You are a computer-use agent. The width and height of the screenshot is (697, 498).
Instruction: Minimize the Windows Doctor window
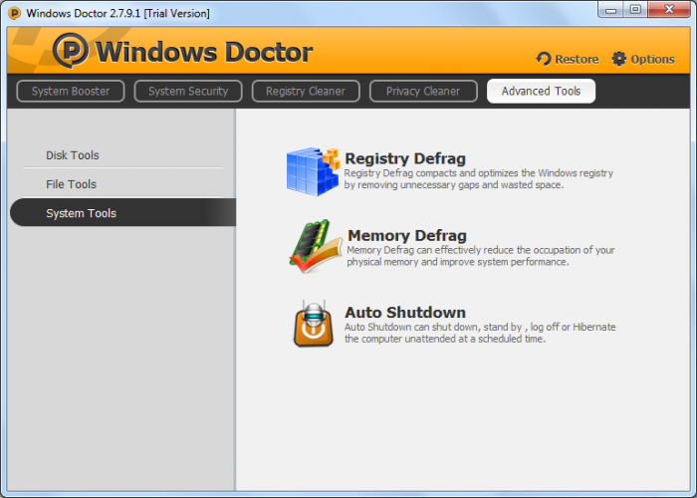(x=610, y=9)
